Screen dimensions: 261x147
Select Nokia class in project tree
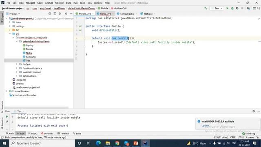[29, 53]
